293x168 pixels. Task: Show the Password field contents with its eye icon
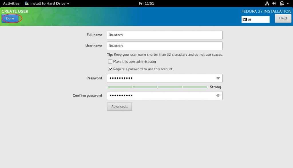tap(218, 78)
